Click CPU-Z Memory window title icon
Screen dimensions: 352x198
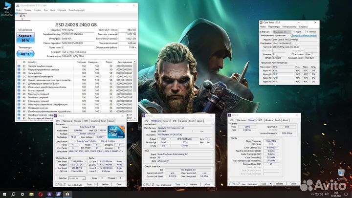pos(230,115)
